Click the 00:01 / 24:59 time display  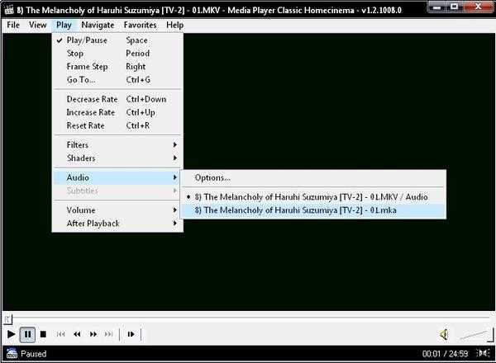point(445,354)
